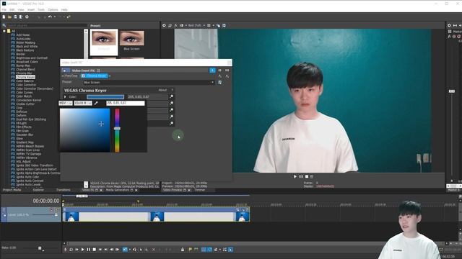The image size is (462, 259).
Task: Click vertical hue slider in color picker
Action: pyautogui.click(x=117, y=130)
